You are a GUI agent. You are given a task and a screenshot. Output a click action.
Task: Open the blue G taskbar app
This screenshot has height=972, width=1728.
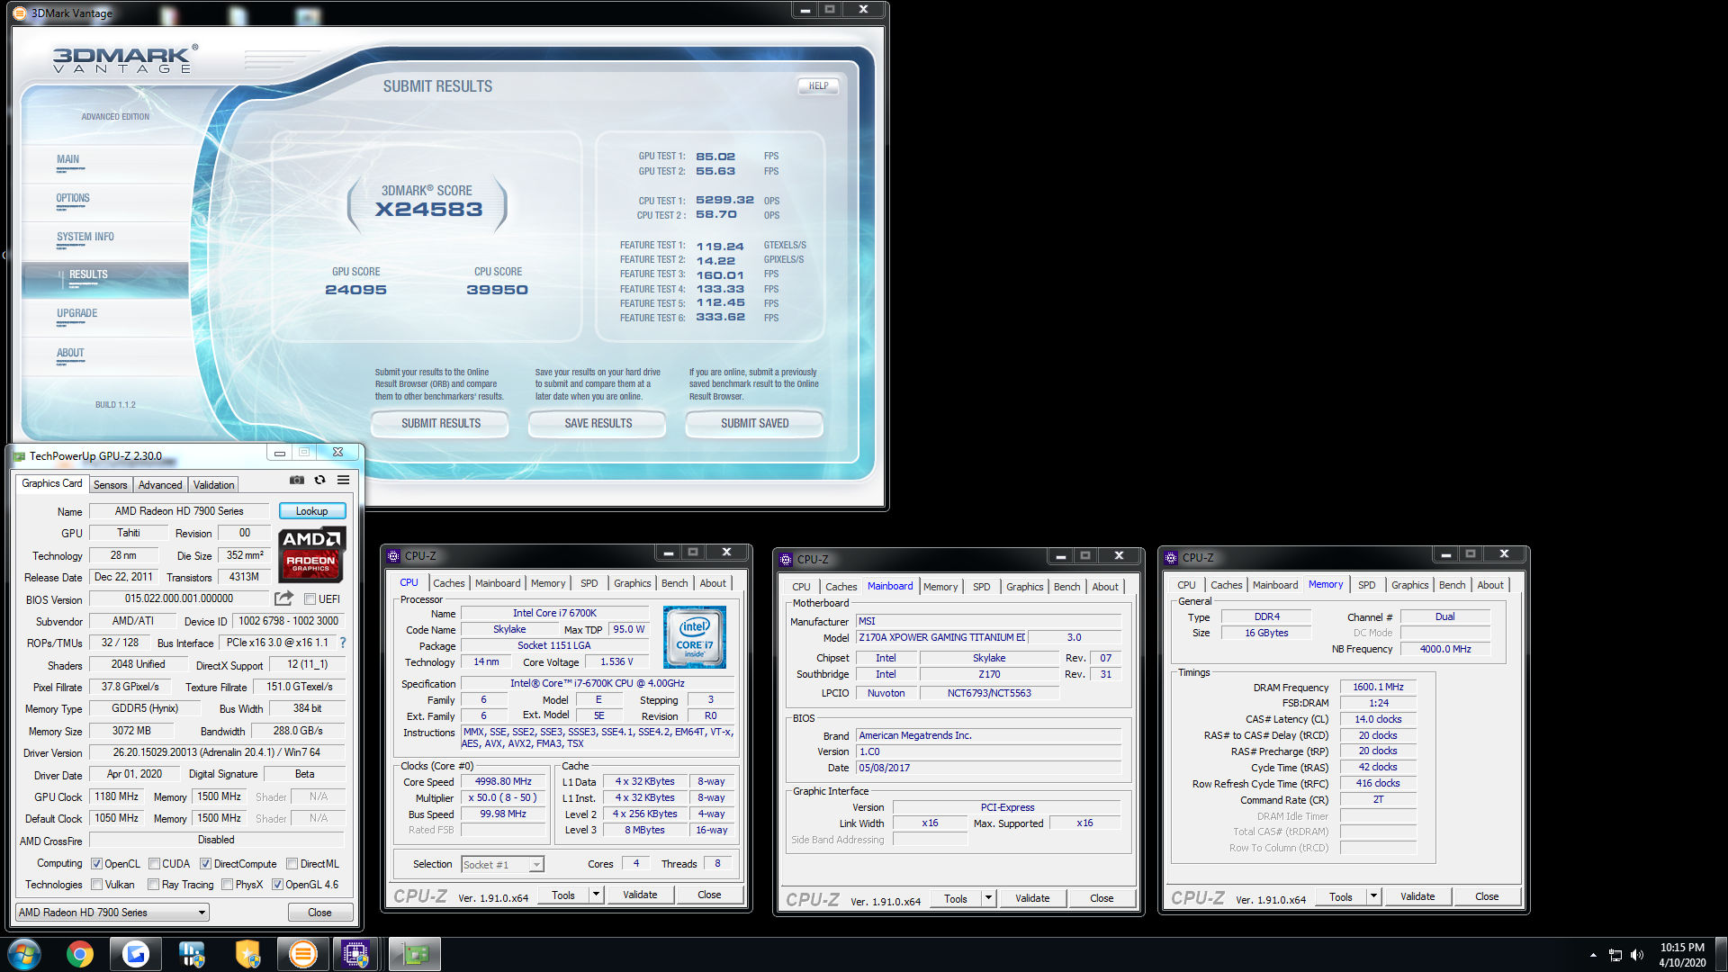(x=136, y=954)
